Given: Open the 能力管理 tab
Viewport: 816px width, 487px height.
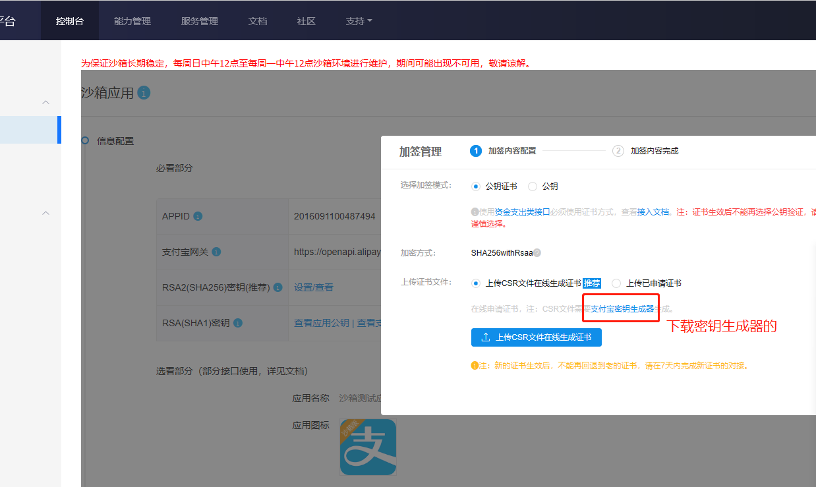Looking at the screenshot, I should 132,21.
